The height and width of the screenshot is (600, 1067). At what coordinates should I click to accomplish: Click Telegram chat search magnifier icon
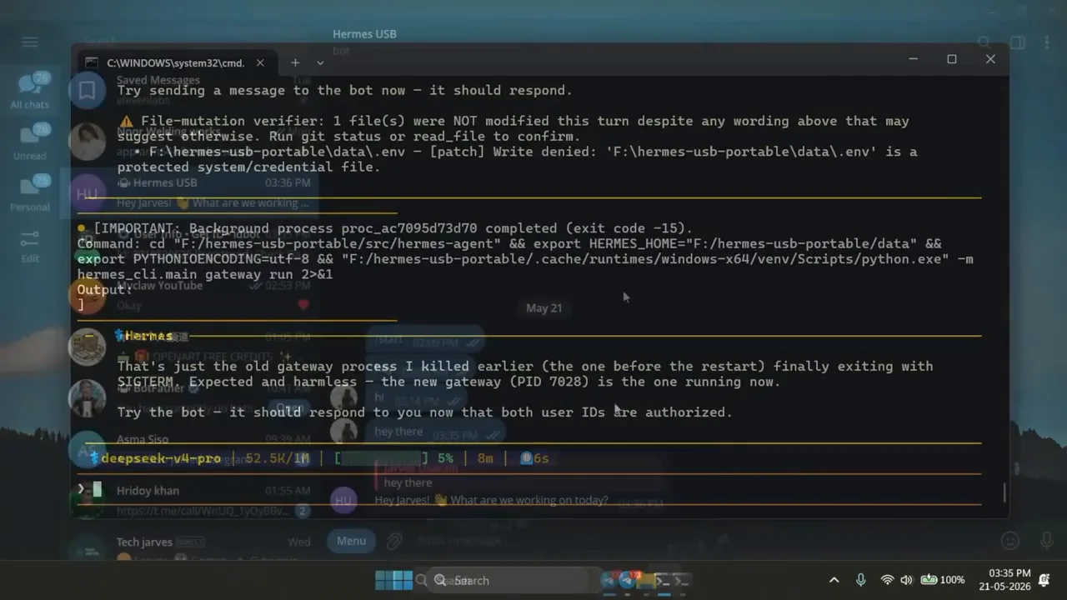coord(984,42)
